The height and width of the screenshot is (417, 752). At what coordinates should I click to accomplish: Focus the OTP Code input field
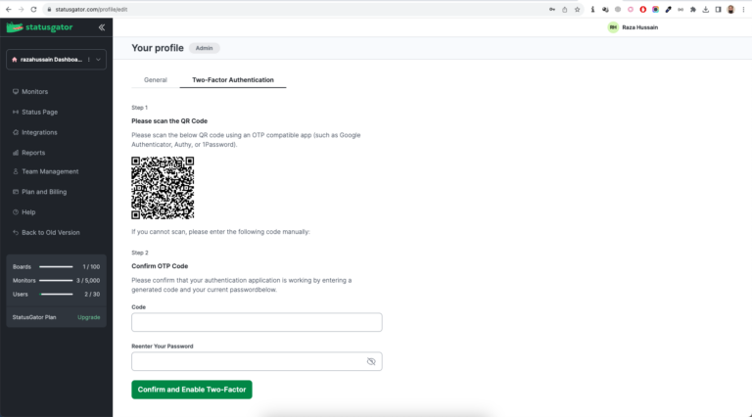click(x=257, y=322)
